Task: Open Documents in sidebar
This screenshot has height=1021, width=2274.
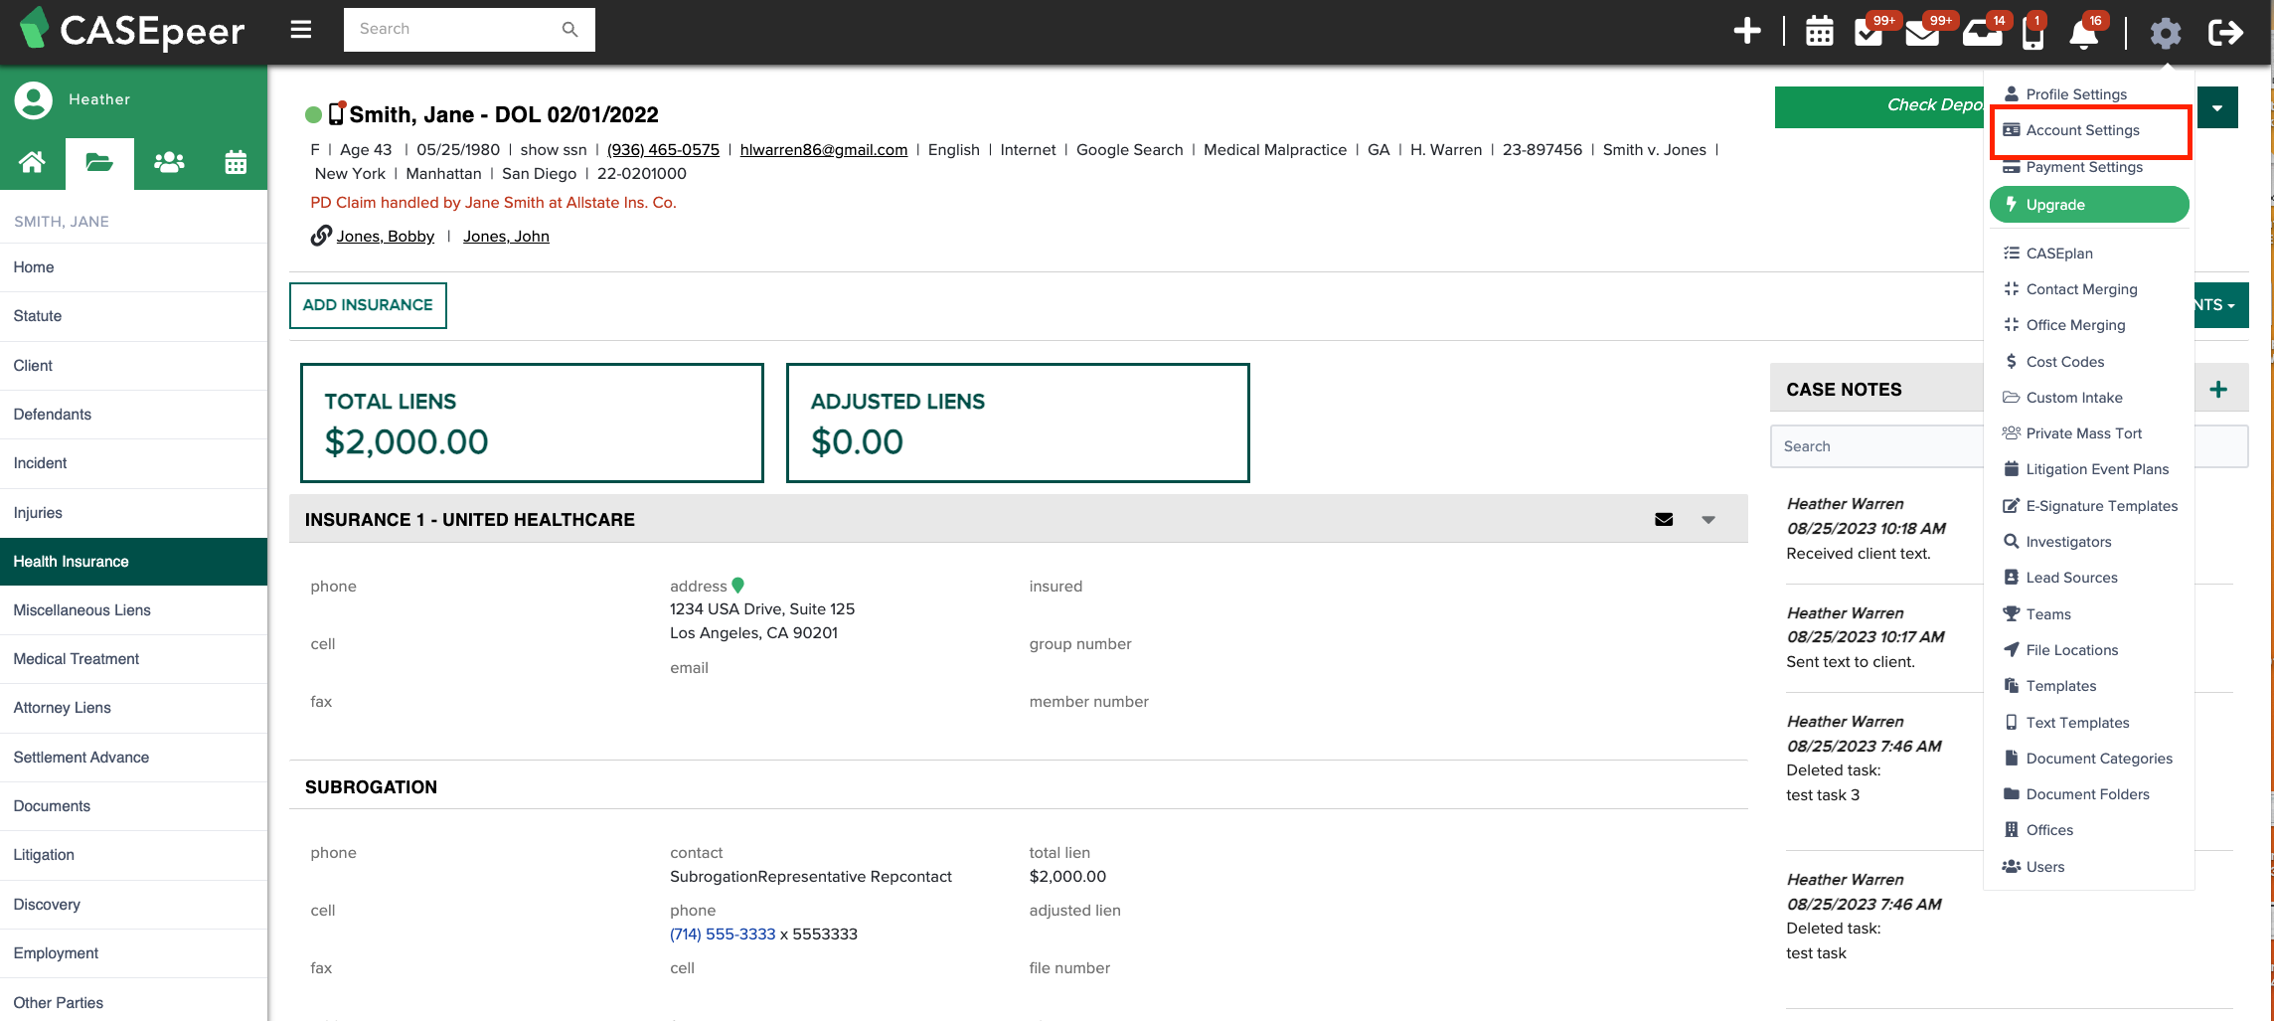Action: pyautogui.click(x=134, y=806)
